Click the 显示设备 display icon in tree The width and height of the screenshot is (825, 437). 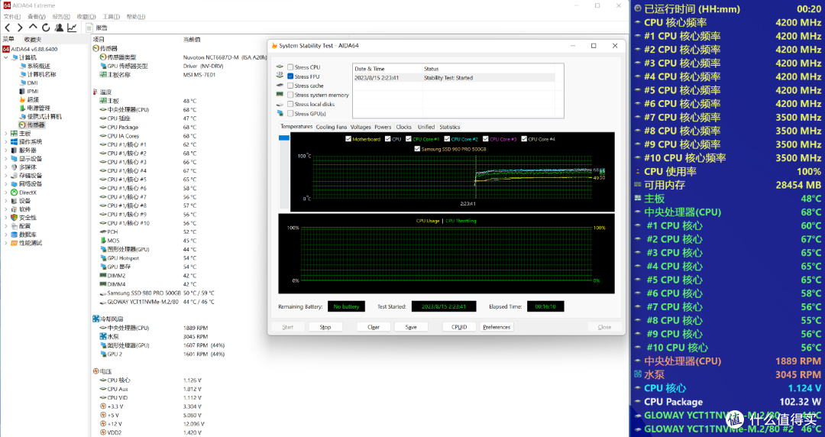pyautogui.click(x=15, y=158)
